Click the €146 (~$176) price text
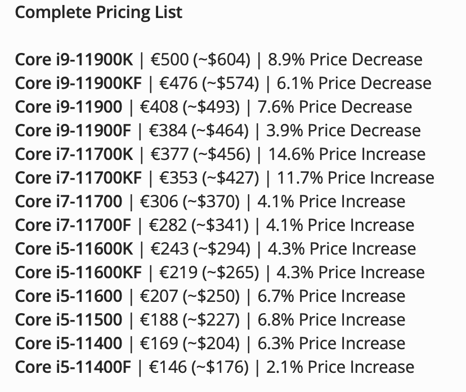 [199, 367]
